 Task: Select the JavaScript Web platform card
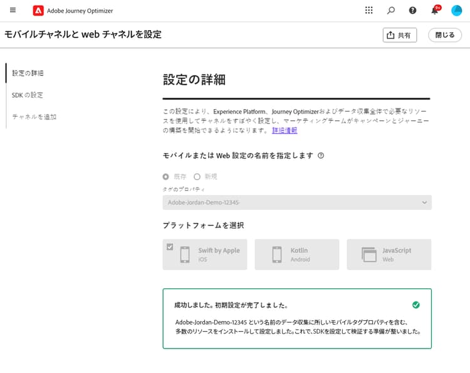(389, 255)
